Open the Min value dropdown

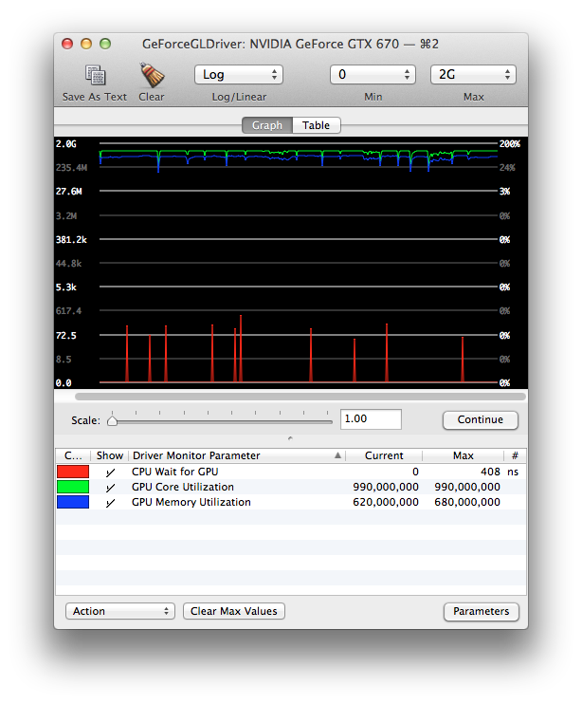pos(373,75)
